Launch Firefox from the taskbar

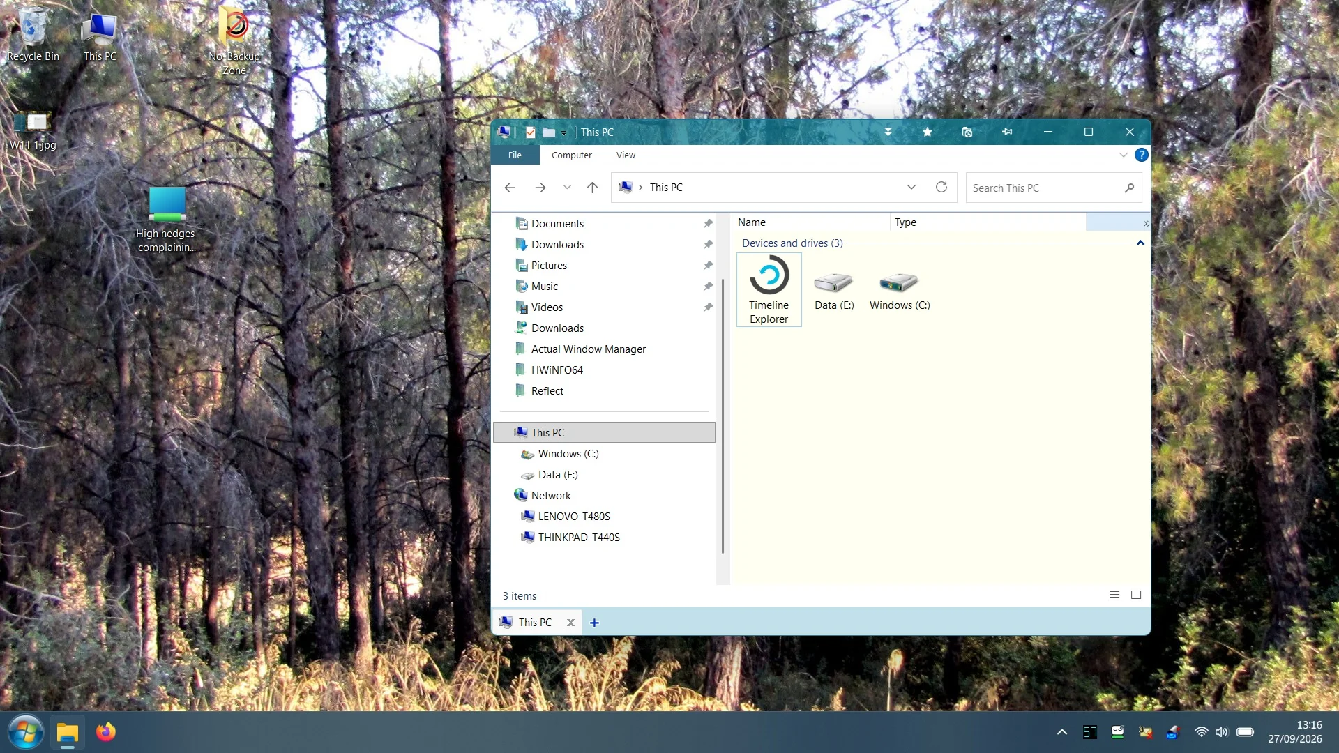point(106,732)
